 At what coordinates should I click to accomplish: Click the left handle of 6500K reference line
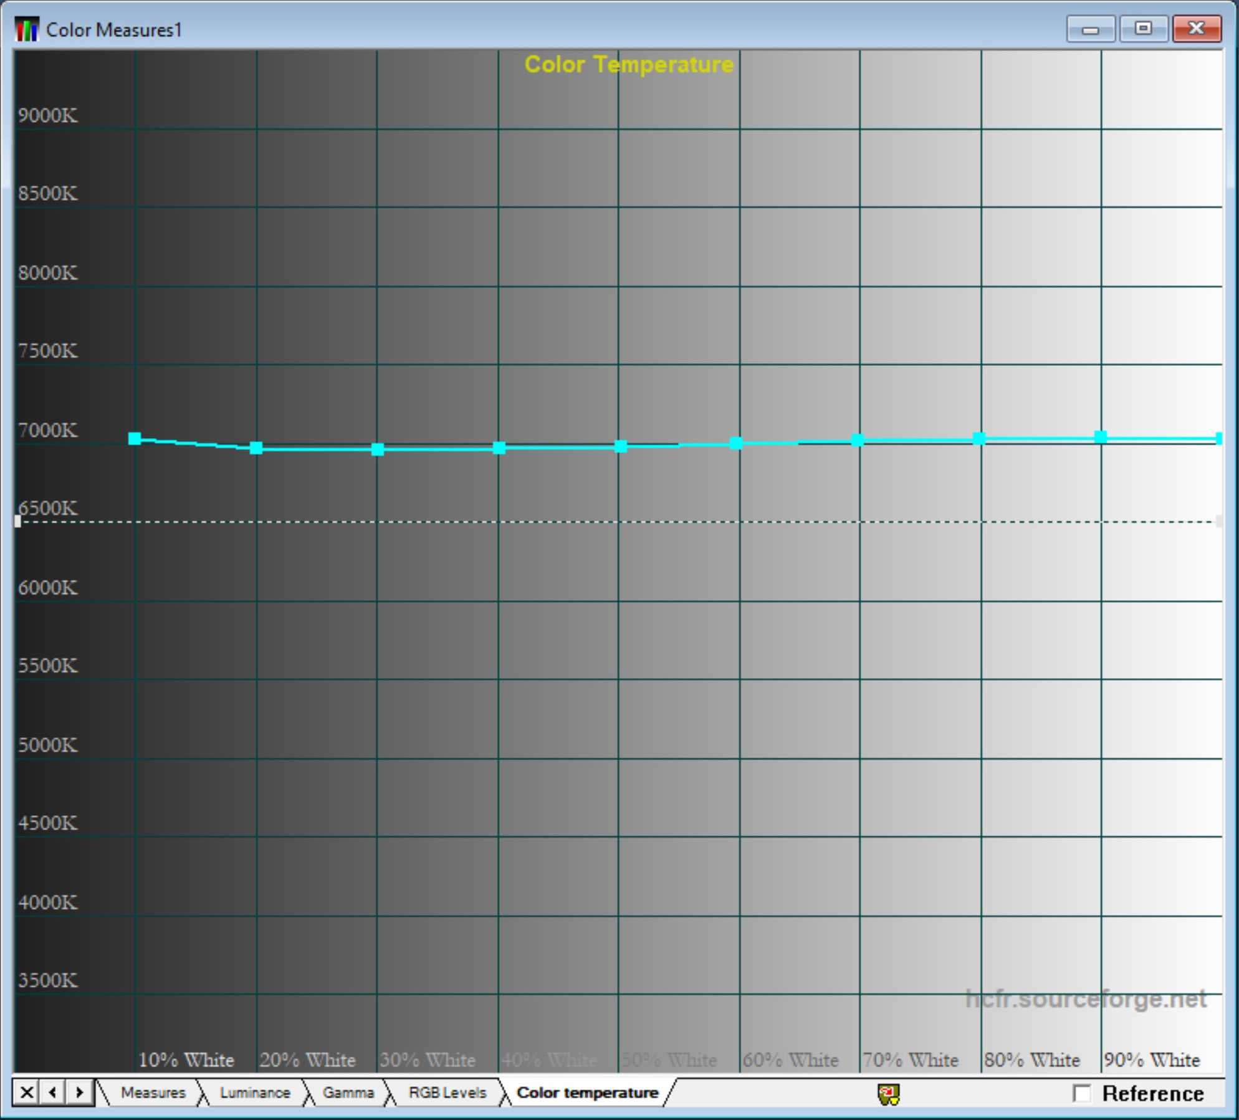pos(17,522)
